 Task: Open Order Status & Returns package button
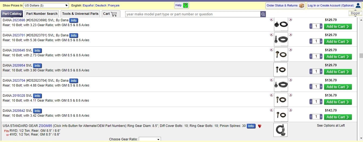(285, 5)
